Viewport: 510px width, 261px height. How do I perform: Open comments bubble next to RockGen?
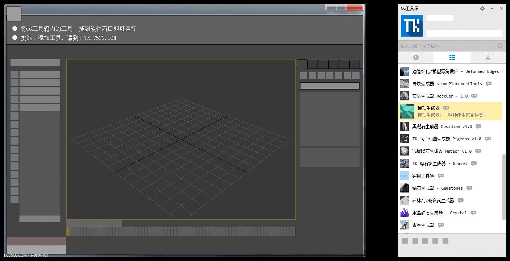pos(474,96)
